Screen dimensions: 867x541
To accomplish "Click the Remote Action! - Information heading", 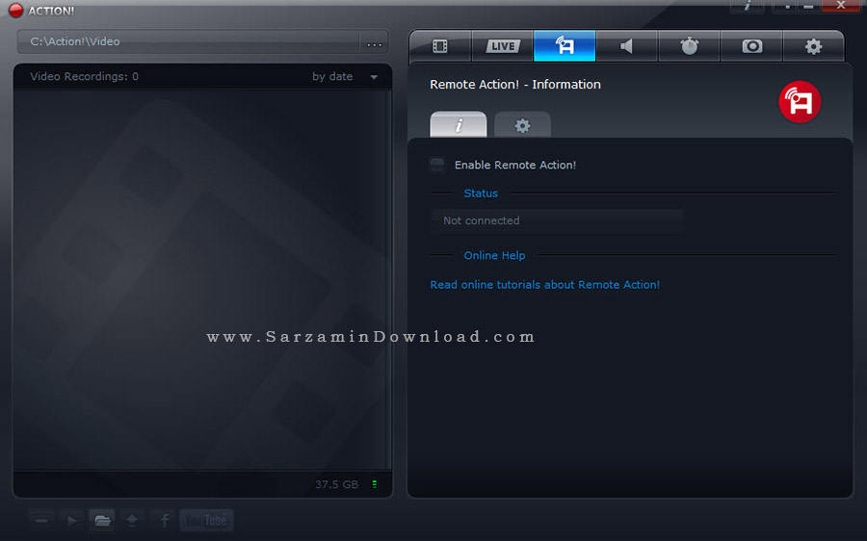I will click(x=515, y=85).
